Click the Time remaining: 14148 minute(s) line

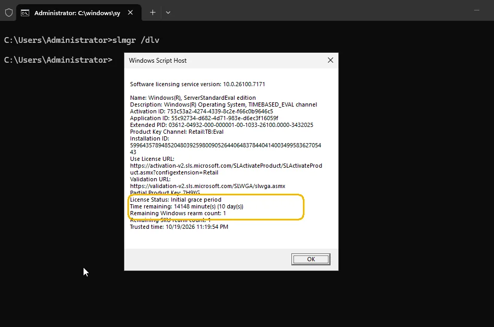tap(186, 206)
